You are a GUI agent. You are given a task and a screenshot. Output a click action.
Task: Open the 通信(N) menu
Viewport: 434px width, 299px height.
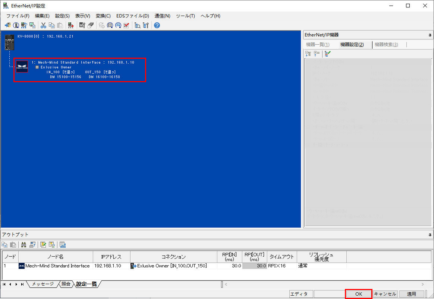point(163,16)
